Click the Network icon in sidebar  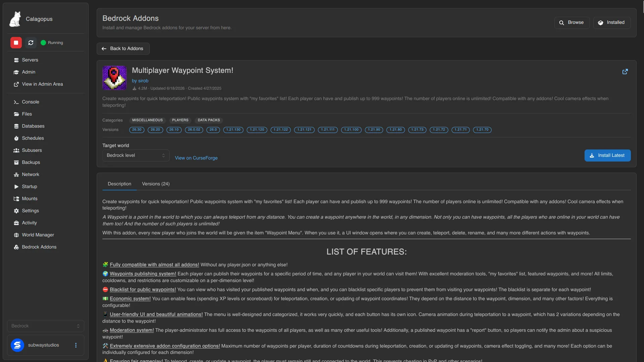pyautogui.click(x=16, y=175)
